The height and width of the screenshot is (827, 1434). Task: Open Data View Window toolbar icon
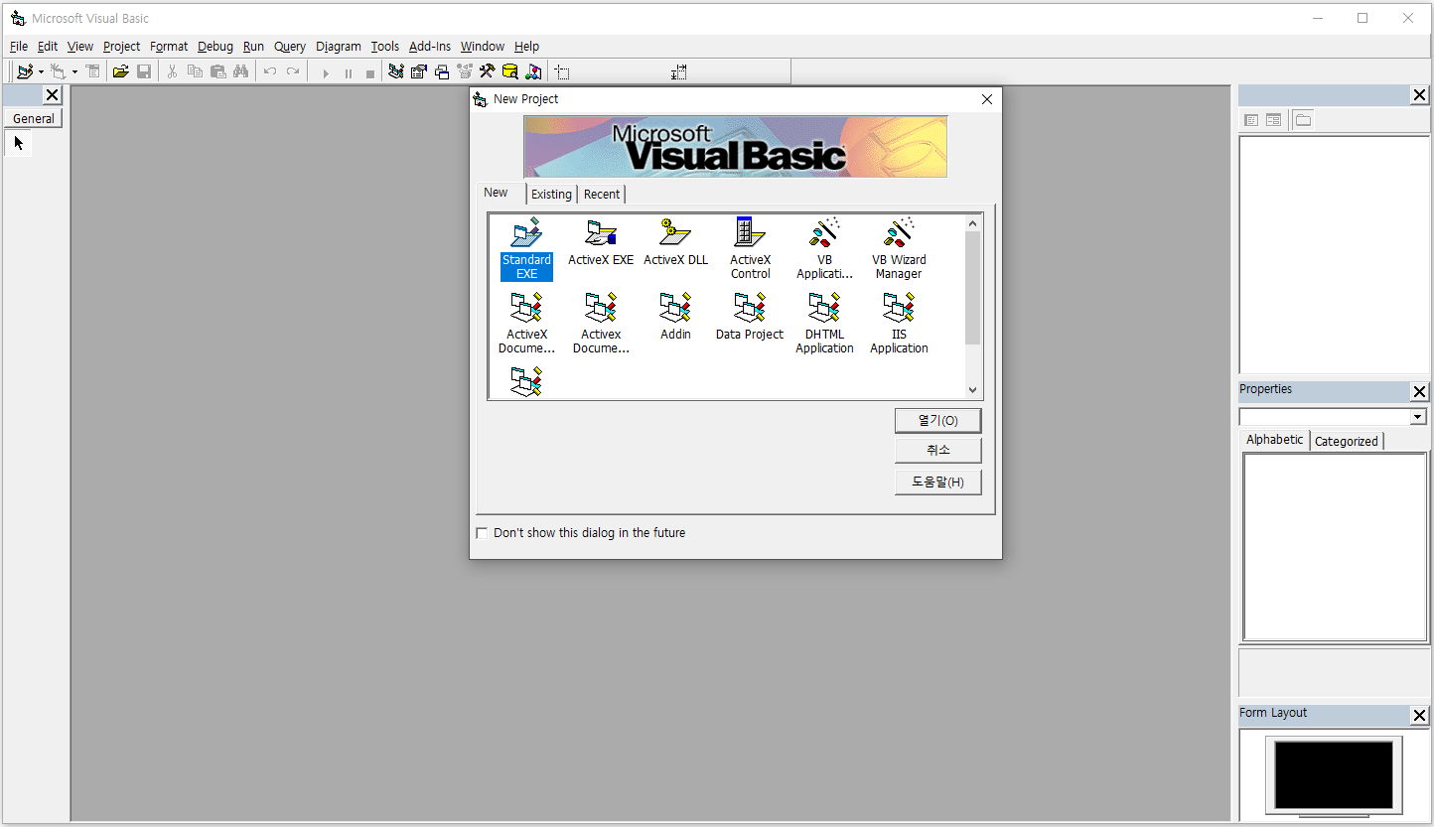click(x=509, y=71)
